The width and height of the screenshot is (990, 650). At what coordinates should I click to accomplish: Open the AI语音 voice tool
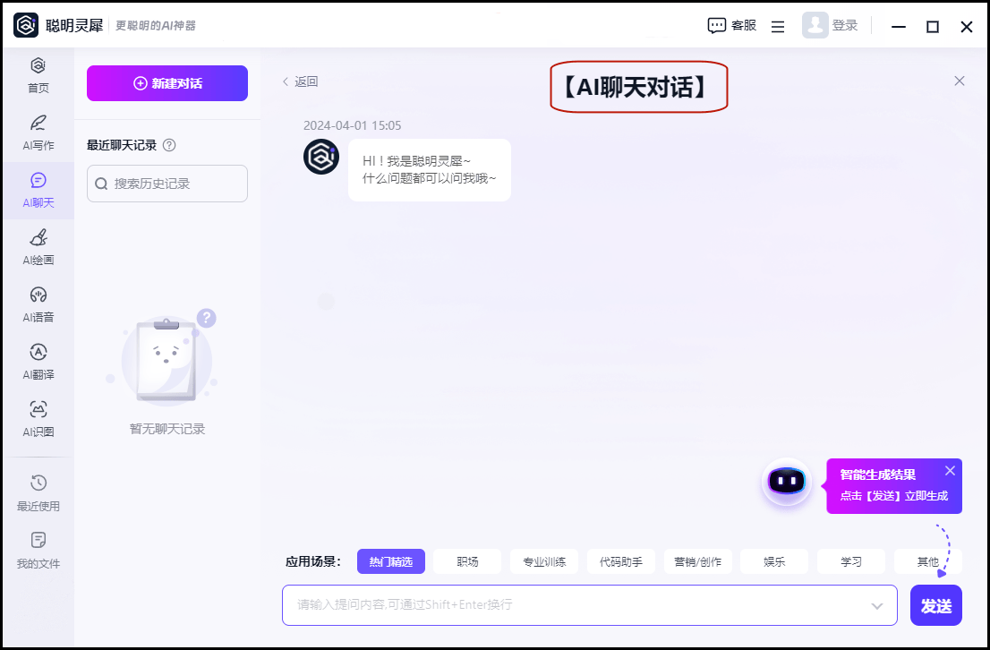[38, 304]
